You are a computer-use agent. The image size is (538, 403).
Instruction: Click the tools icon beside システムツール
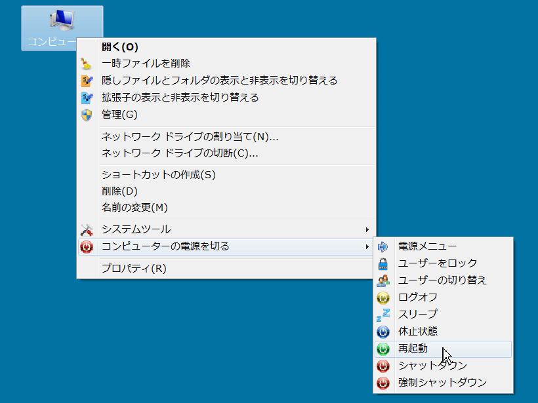87,229
